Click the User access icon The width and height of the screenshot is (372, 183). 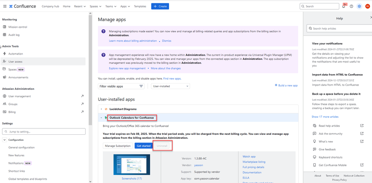4,62
